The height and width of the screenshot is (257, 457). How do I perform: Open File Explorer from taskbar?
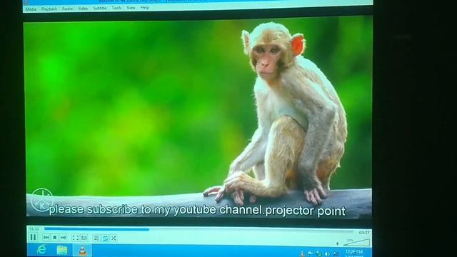(x=62, y=251)
